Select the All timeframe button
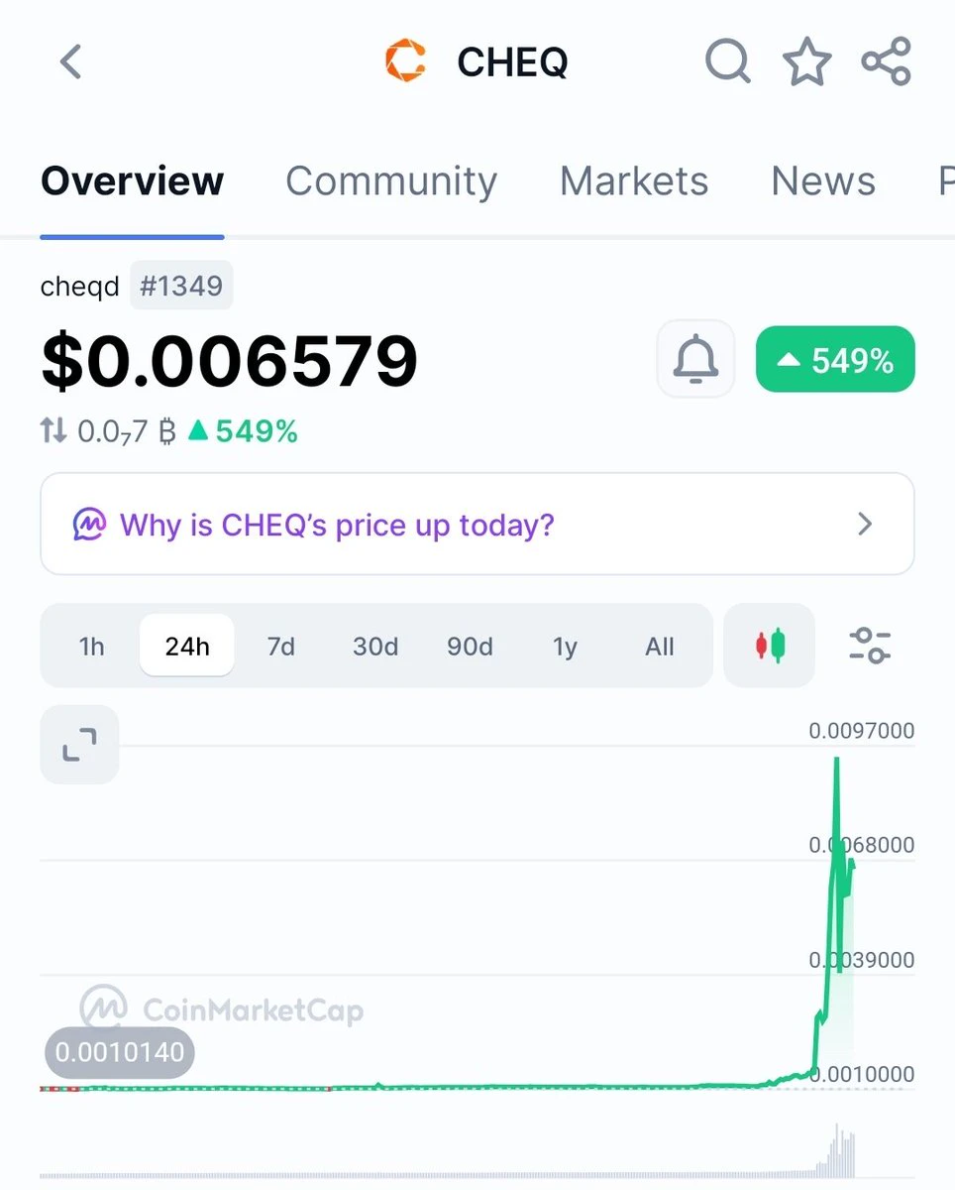Screen dimensions: 955x1190 point(660,647)
